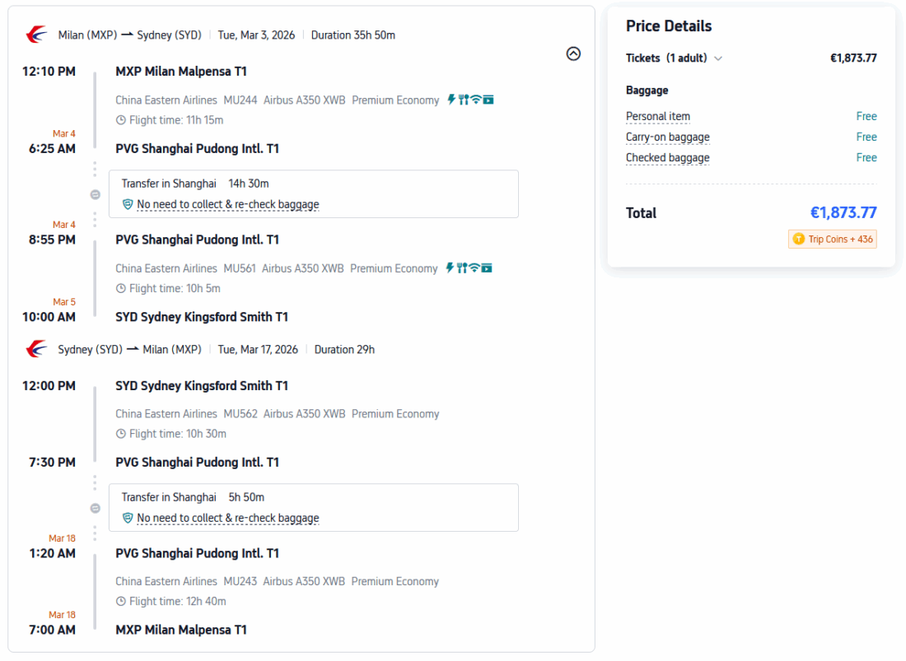
Task: Click the meal icon for flight MU244
Action: point(464,100)
